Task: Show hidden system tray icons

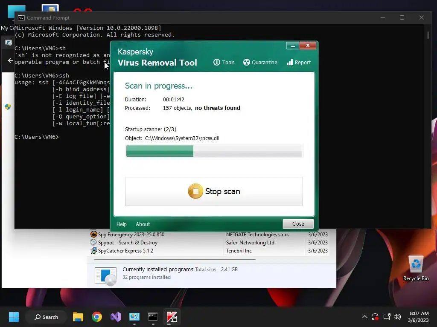Action: click(x=364, y=317)
